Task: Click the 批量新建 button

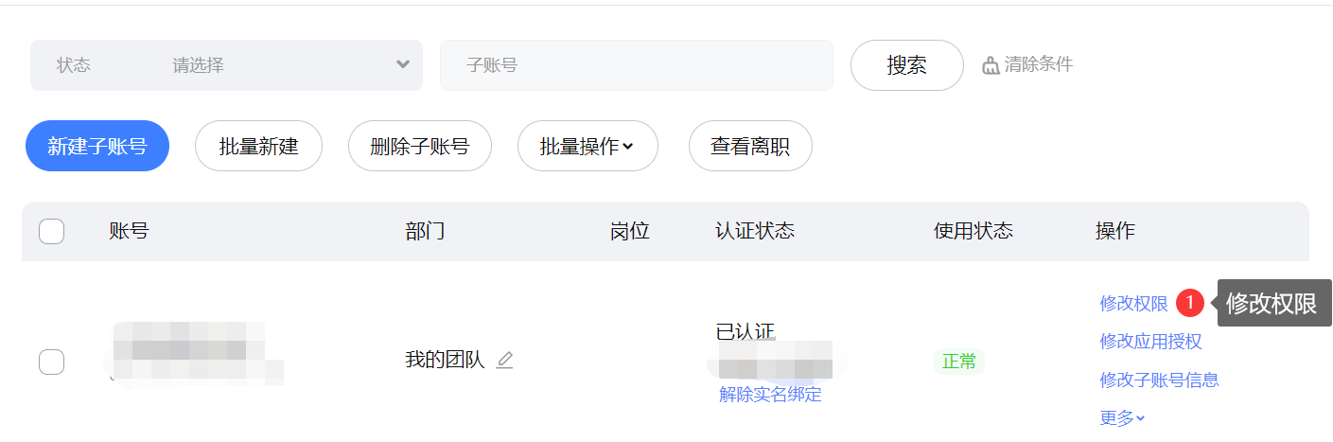Action: pyautogui.click(x=258, y=146)
